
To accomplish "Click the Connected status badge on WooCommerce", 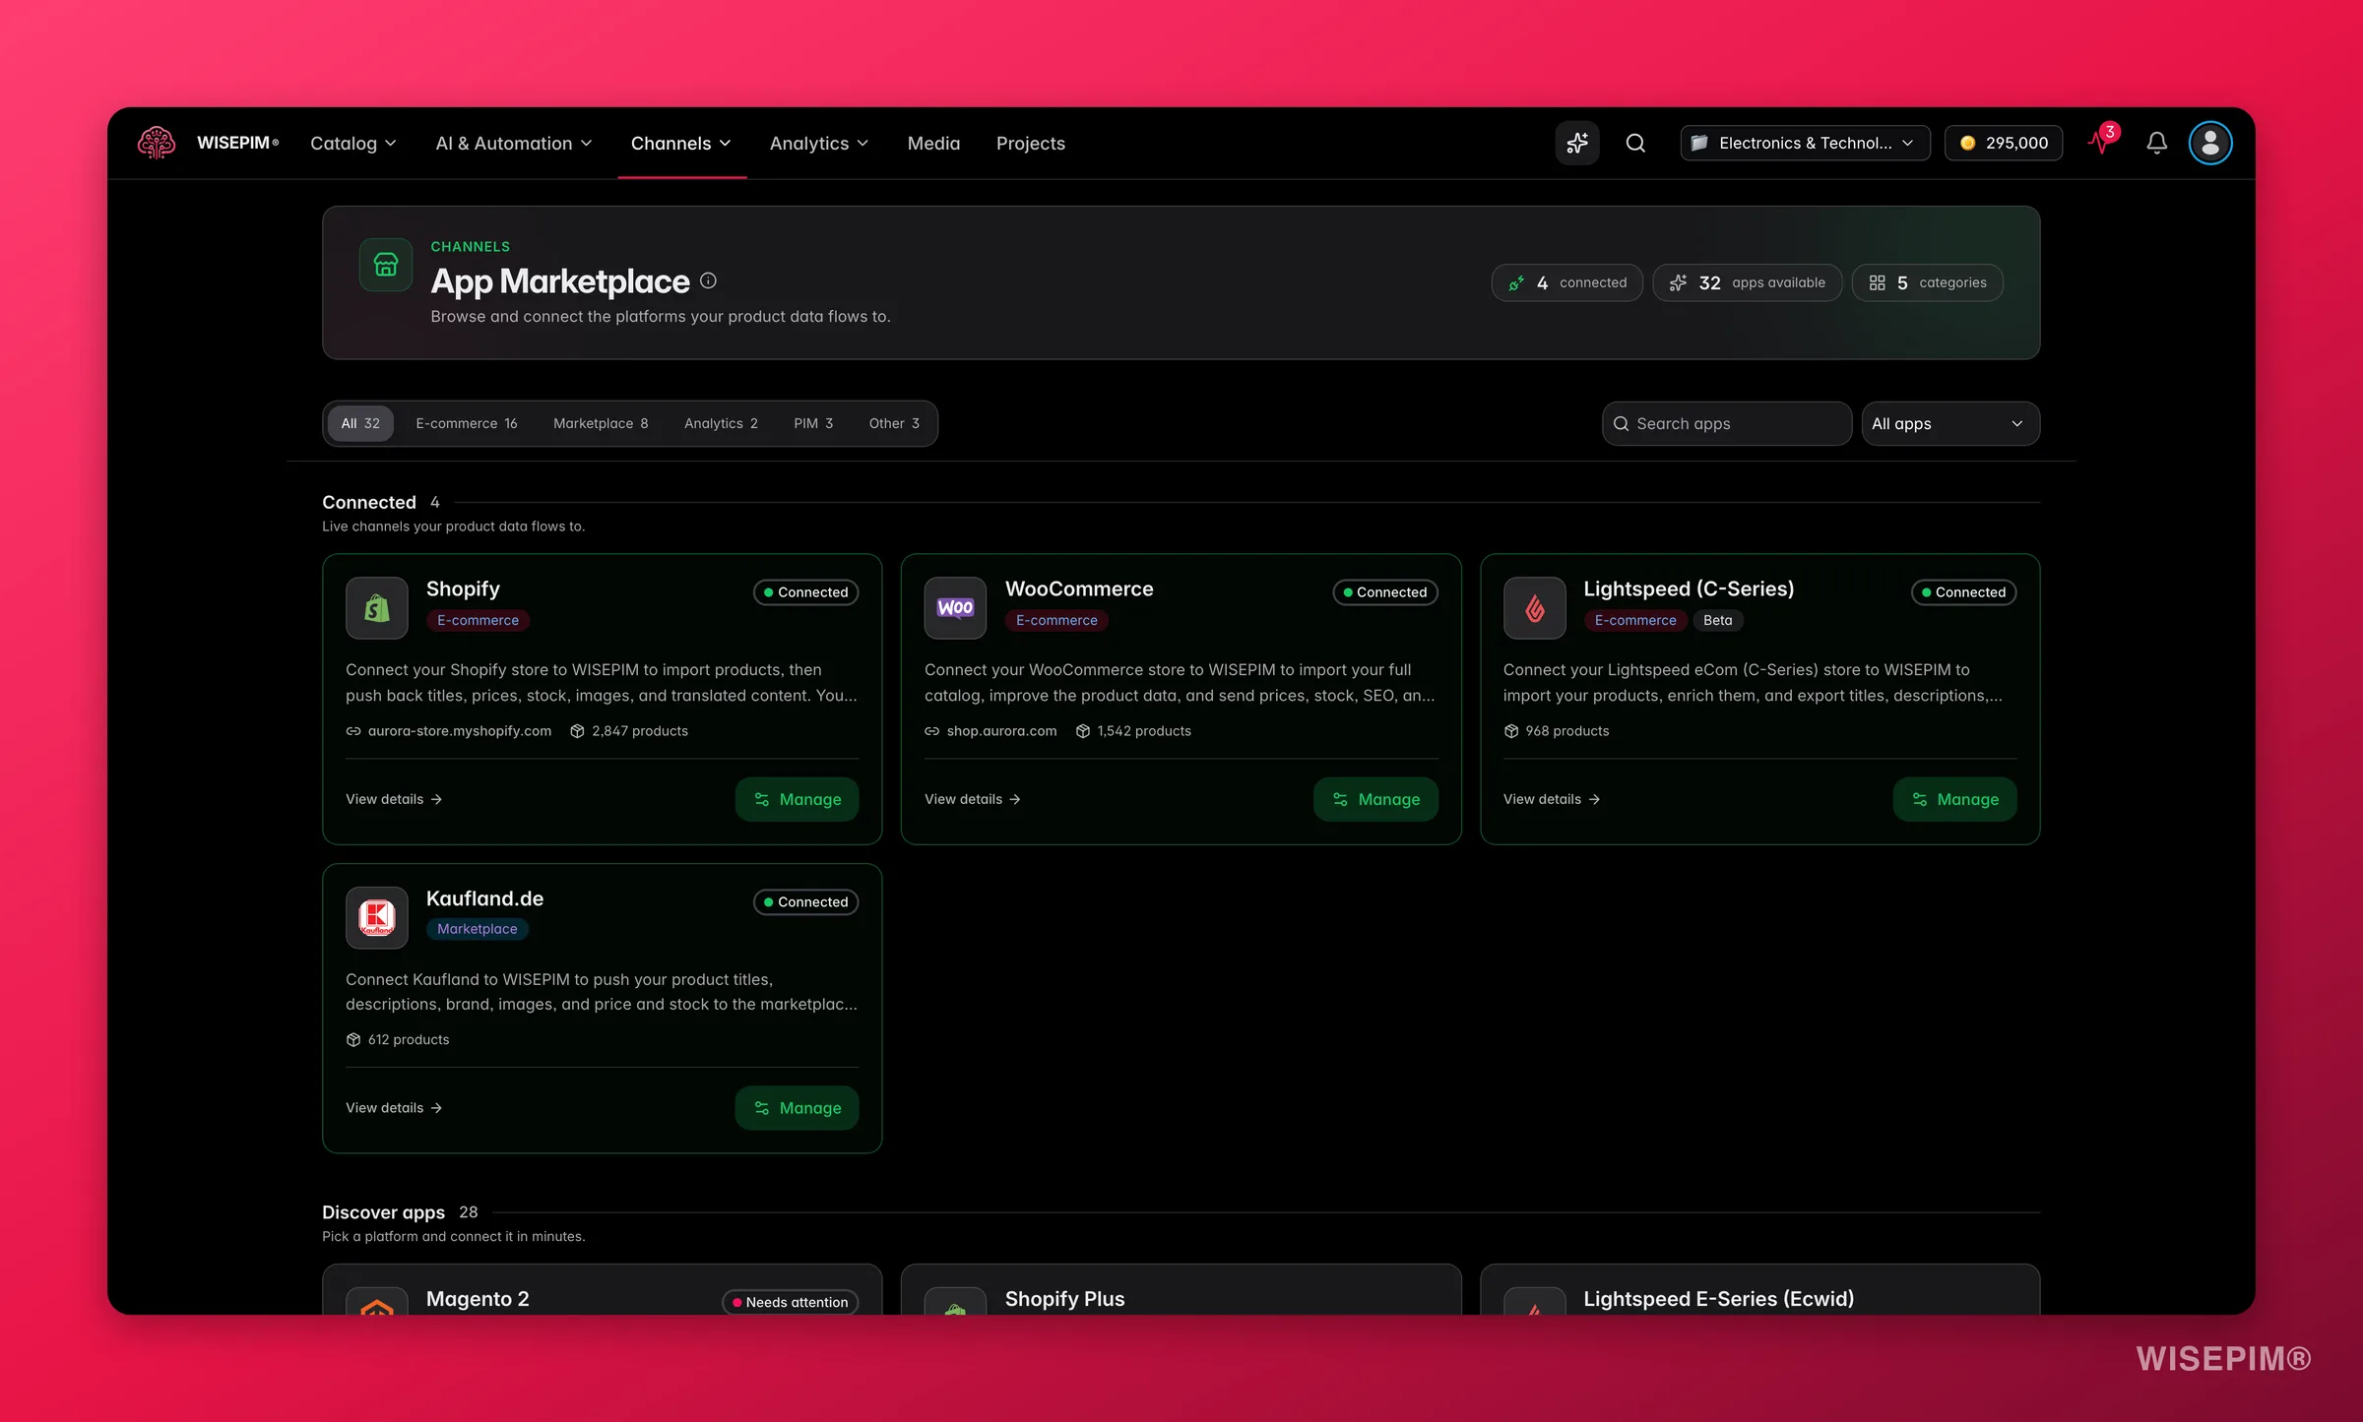I will [1385, 592].
